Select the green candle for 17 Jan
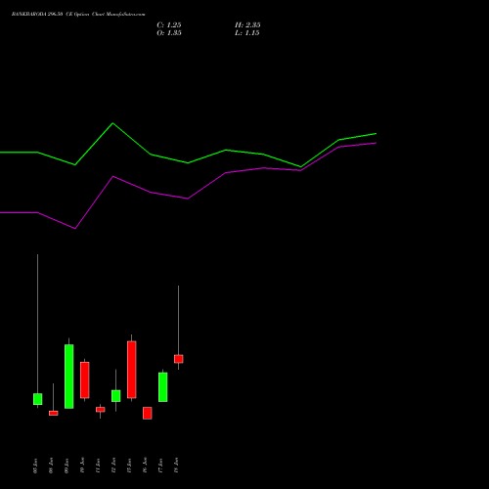 pyautogui.click(x=163, y=387)
